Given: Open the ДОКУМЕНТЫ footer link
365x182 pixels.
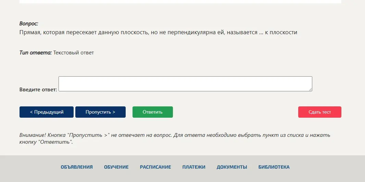Looking at the screenshot, I should (232, 167).
